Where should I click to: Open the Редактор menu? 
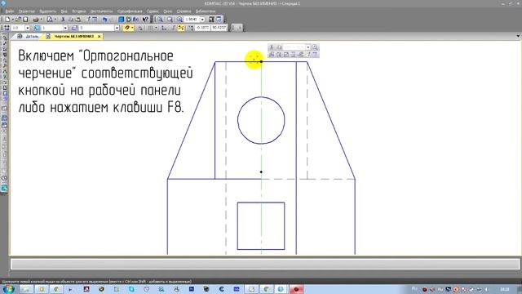[x=27, y=11]
